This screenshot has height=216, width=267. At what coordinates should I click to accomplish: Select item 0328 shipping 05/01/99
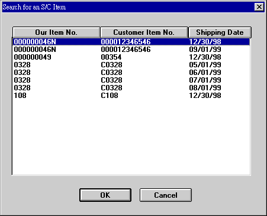click(x=131, y=65)
